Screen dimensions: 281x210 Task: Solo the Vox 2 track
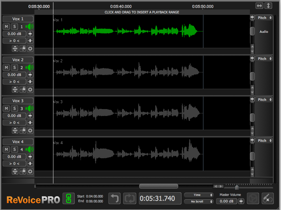[14, 67]
